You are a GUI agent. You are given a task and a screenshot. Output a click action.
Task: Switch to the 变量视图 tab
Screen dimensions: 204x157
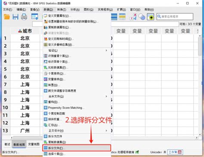tap(34, 144)
